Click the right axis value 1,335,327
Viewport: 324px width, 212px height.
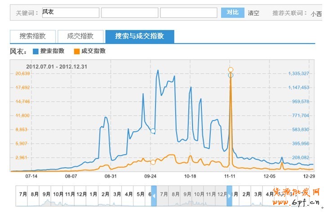coord(298,74)
